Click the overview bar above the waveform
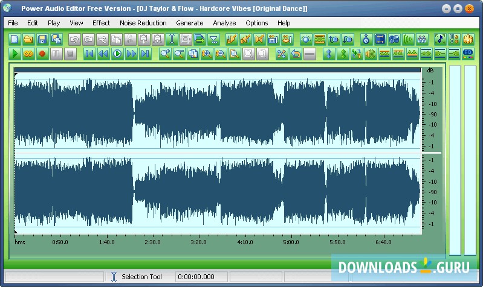This screenshot has height=287, width=483. [x=218, y=70]
